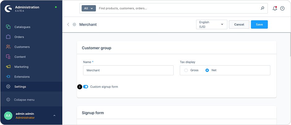Screen dimensions: 291x125
Task: Open the Settings menu item
Action: pyautogui.click(x=20, y=87)
